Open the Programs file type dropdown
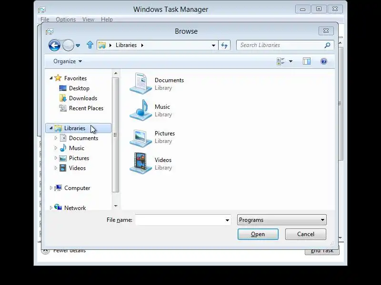 [x=282, y=220]
